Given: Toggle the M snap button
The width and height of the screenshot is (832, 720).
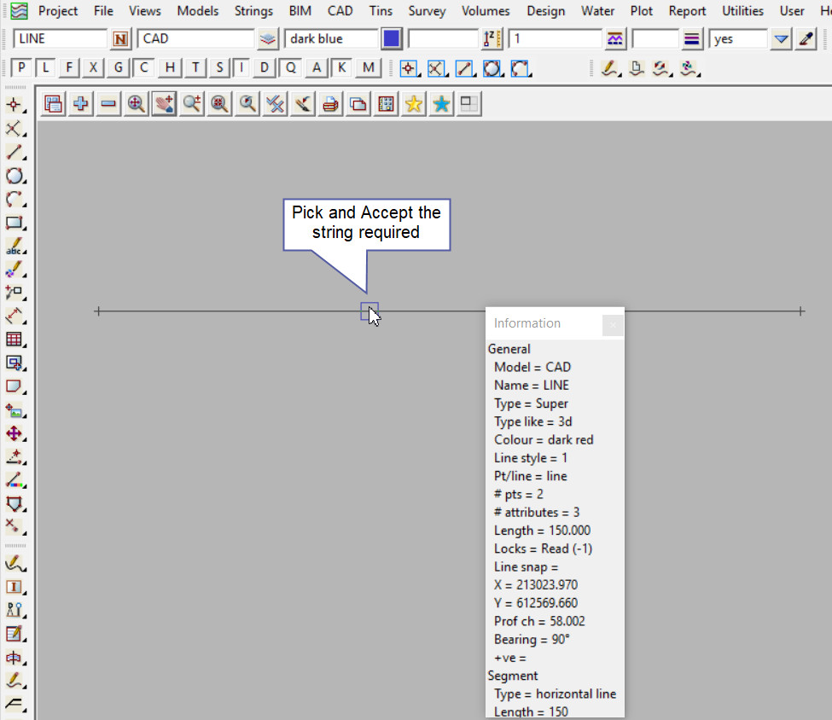Looking at the screenshot, I should pos(368,68).
